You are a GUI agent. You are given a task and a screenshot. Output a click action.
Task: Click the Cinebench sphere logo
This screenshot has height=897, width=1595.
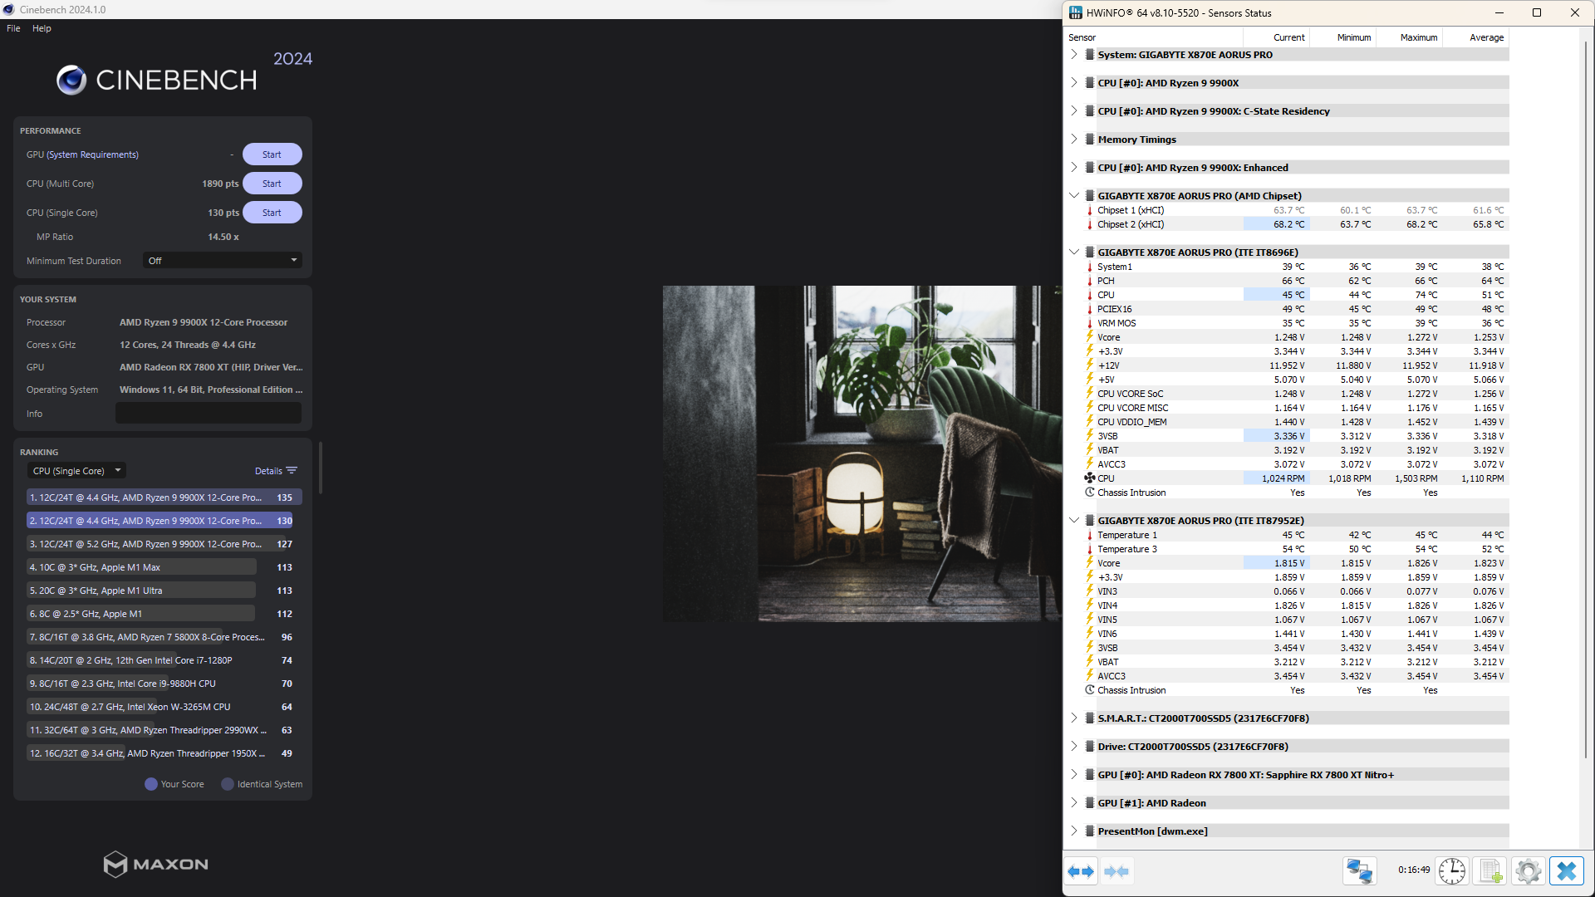(71, 80)
